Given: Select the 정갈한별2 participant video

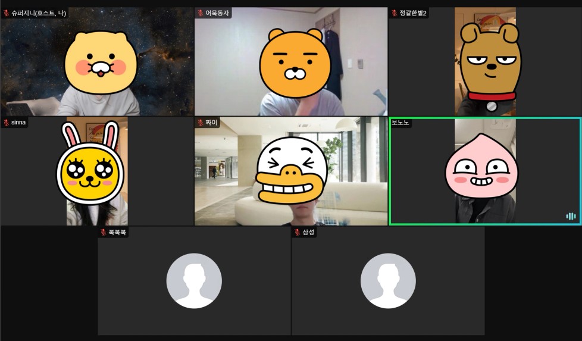Looking at the screenshot, I should pyautogui.click(x=485, y=62).
